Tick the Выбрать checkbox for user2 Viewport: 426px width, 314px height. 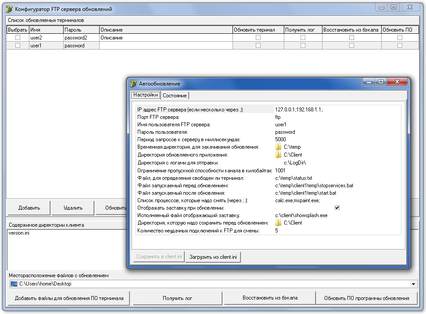pos(18,37)
